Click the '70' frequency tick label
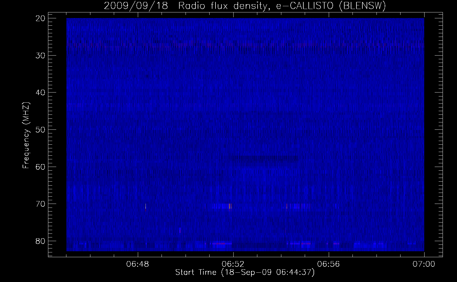Viewport: 457px width, 282px height. pyautogui.click(x=40, y=204)
